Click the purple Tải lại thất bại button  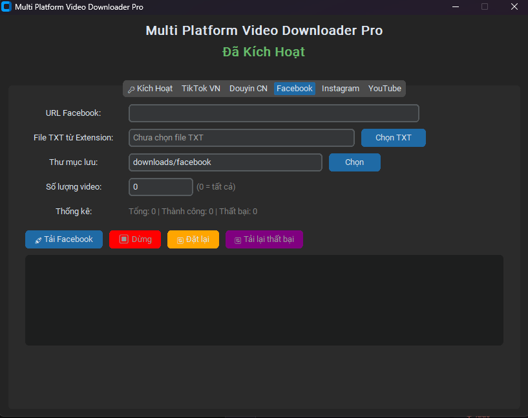[264, 239]
